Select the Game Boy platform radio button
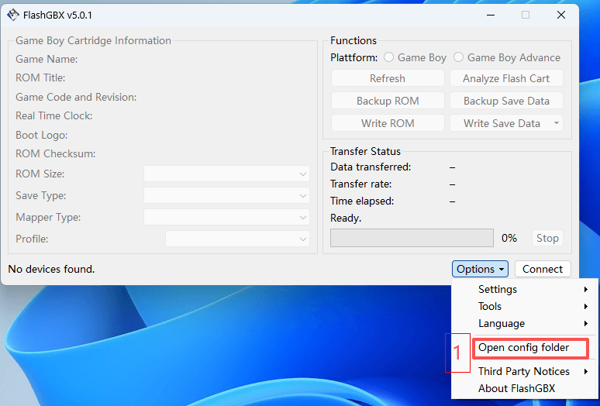This screenshot has height=406, width=600. tap(389, 57)
